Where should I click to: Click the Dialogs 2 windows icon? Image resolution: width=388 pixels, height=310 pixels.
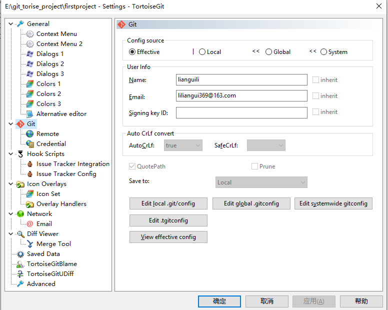(30, 64)
